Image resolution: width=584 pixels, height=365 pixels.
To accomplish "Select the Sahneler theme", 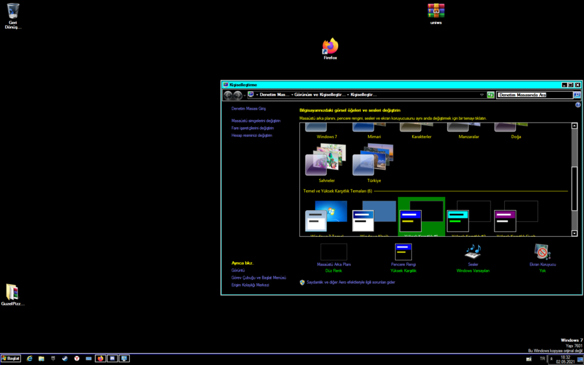I will pyautogui.click(x=326, y=163).
